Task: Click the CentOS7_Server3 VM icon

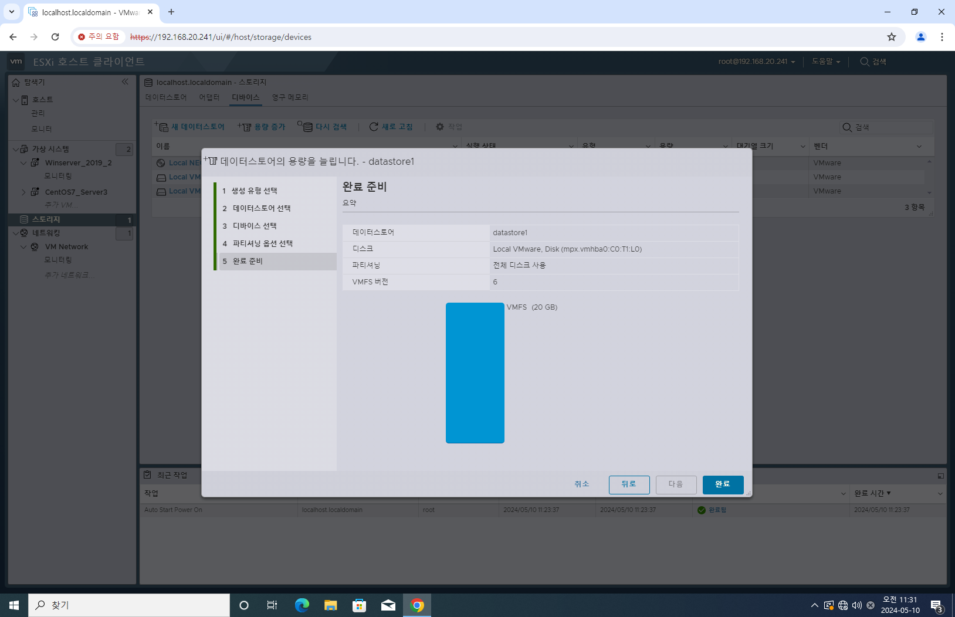Action: click(35, 192)
